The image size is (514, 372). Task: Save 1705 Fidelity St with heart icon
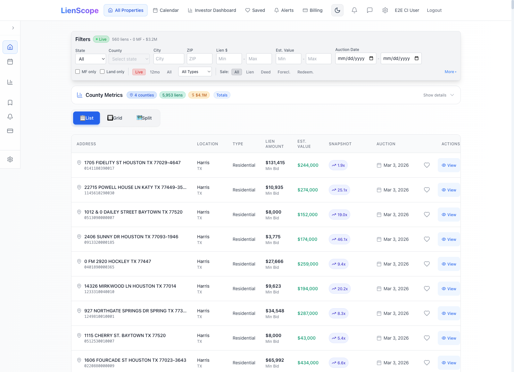click(427, 165)
